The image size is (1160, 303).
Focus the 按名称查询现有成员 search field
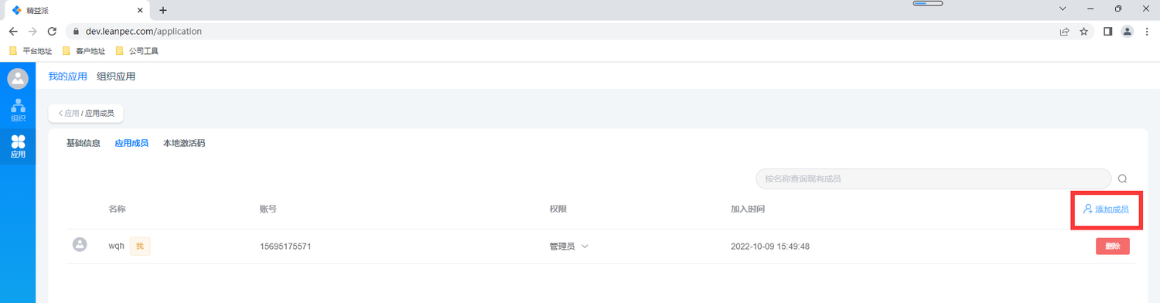pos(933,179)
